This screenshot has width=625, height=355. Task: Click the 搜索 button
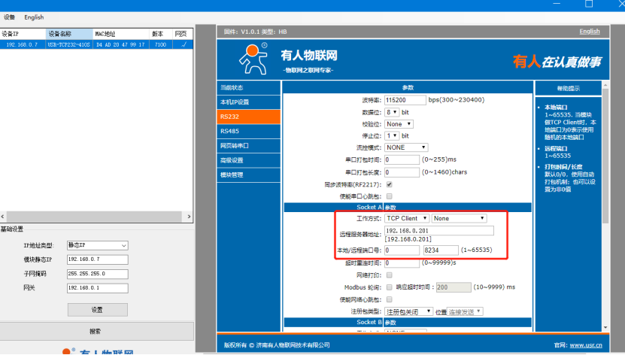[96, 331]
